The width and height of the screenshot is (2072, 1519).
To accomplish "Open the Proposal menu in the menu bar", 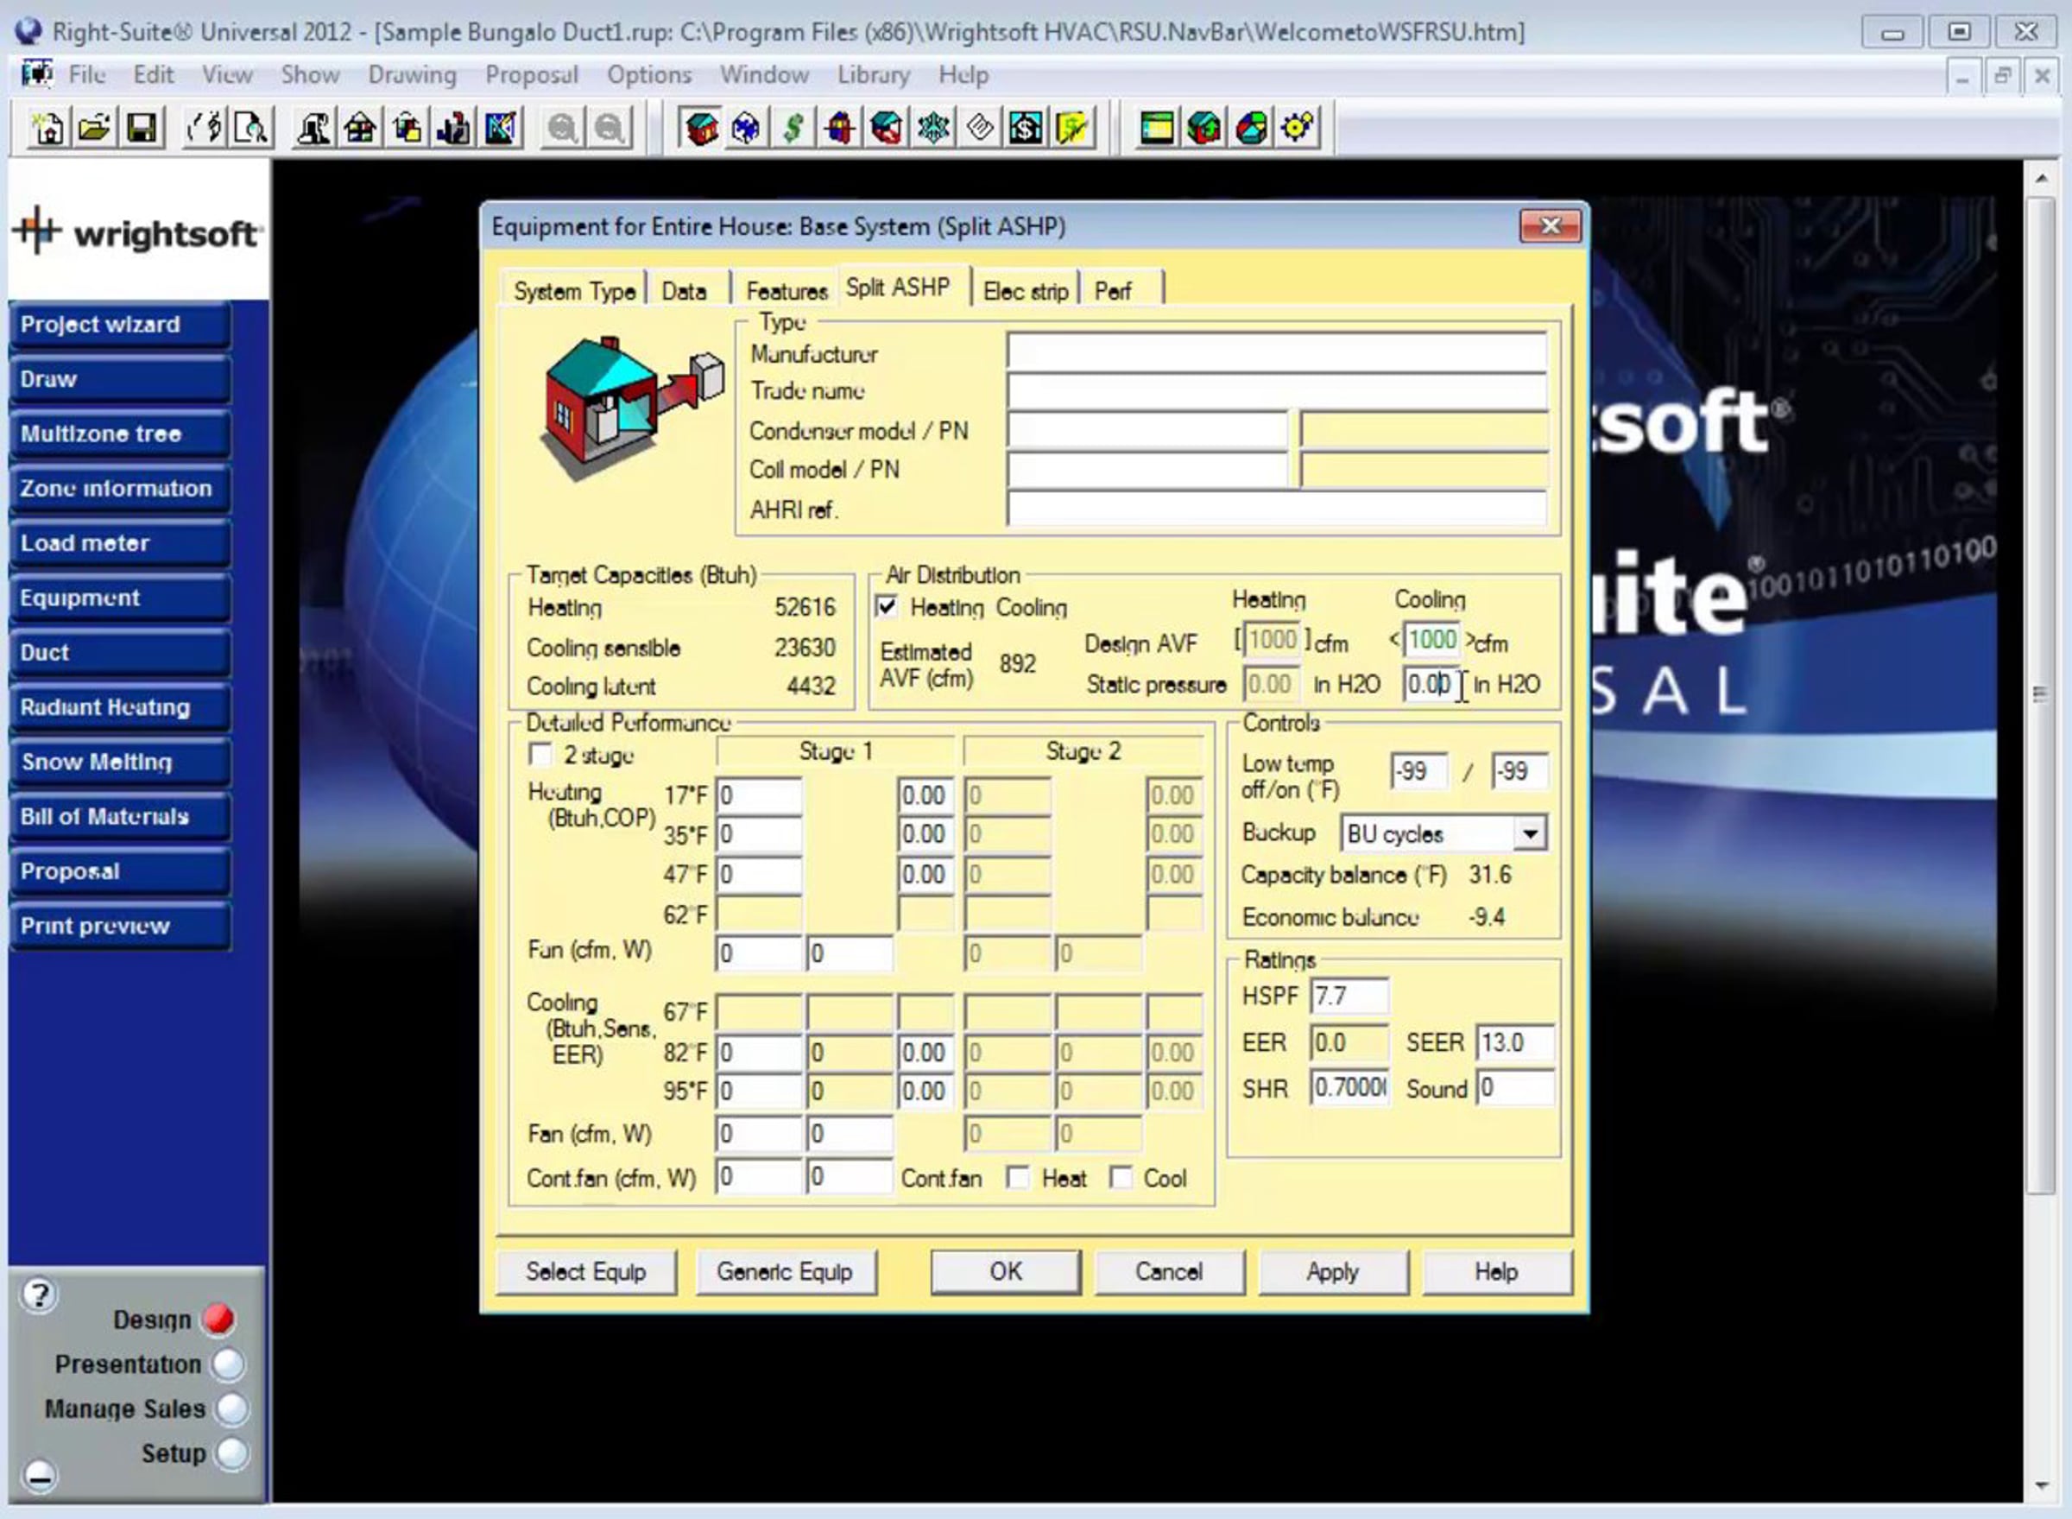I will click(x=531, y=74).
